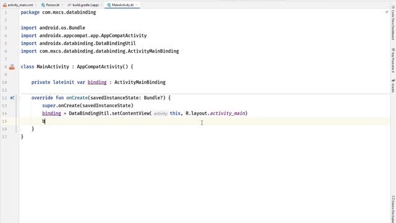Click the 'onCreate' function name in the override fun line

[77, 98]
